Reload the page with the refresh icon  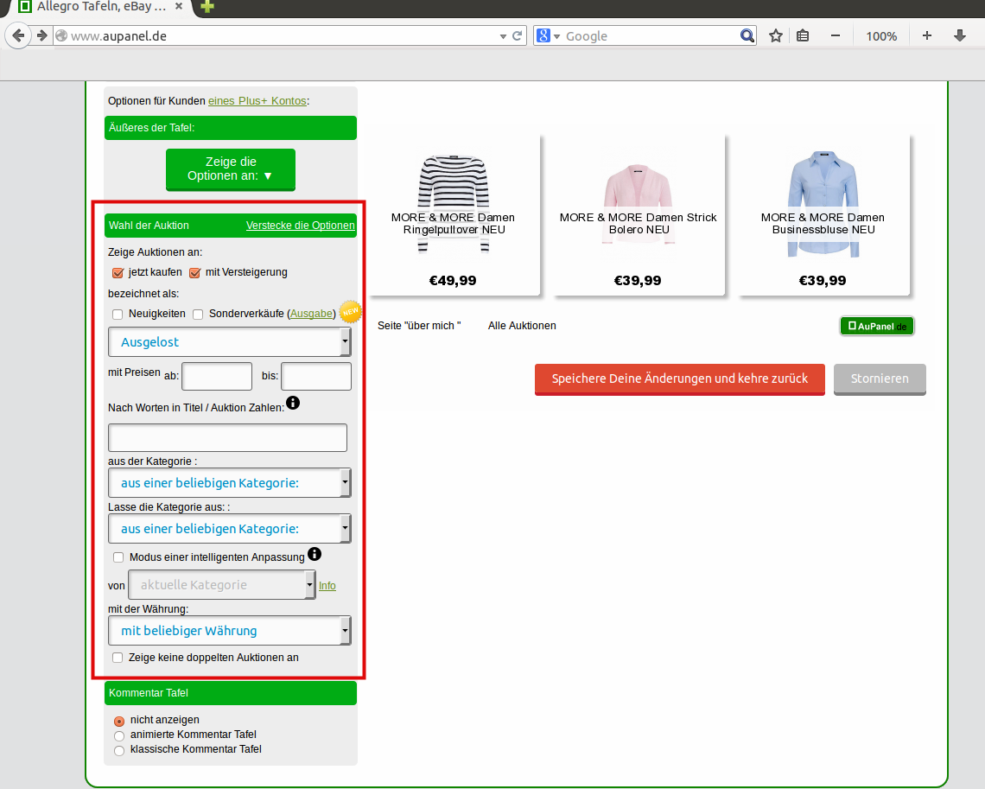click(517, 35)
